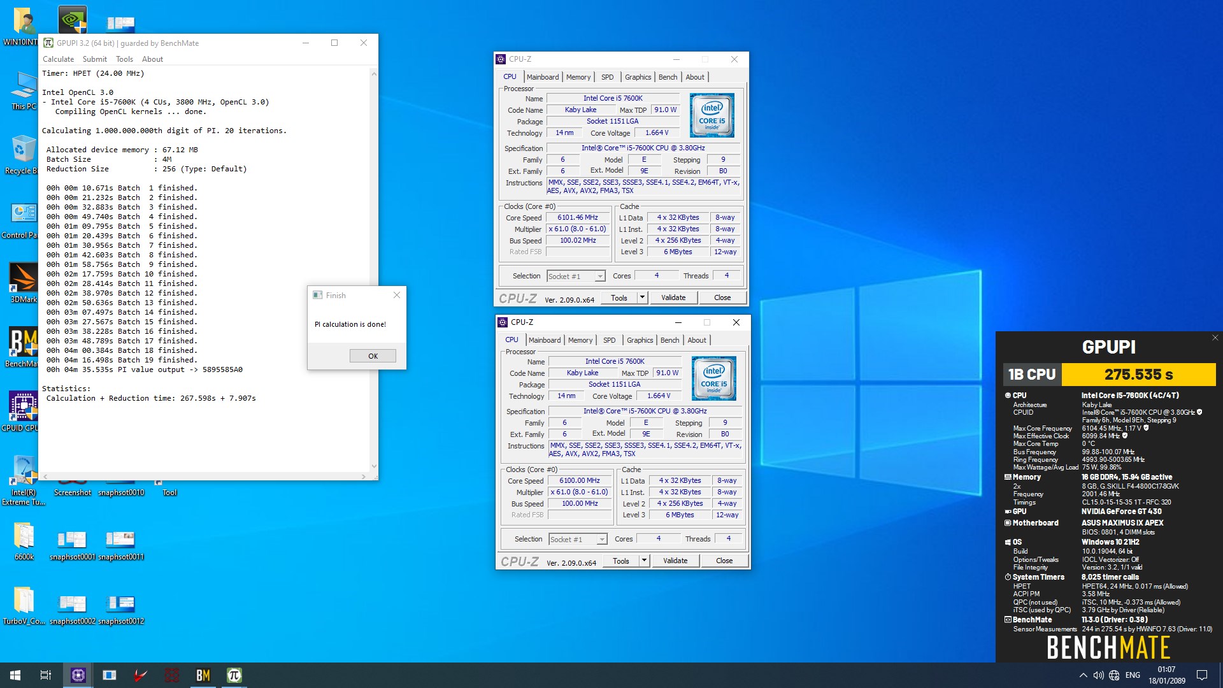Switch to Graphics tab in upper CPU-Z
The image size is (1223, 688).
click(638, 77)
